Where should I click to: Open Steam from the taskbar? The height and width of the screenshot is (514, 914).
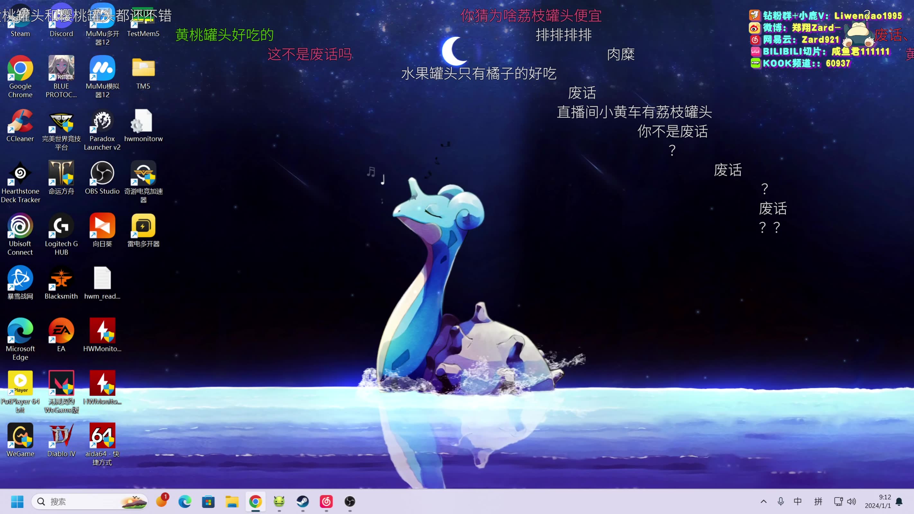pos(303,501)
